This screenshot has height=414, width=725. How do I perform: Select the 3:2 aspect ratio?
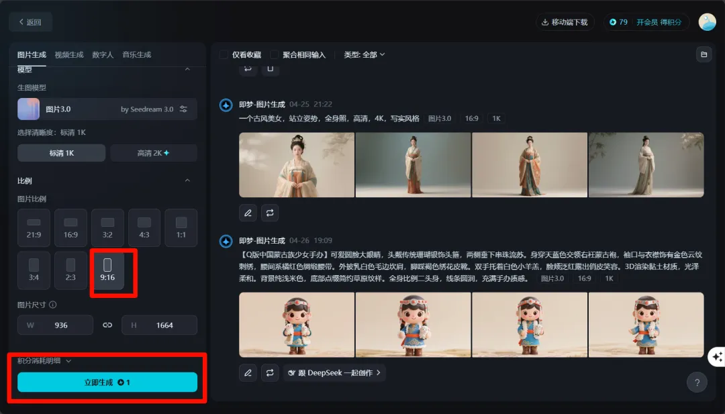[x=107, y=227]
